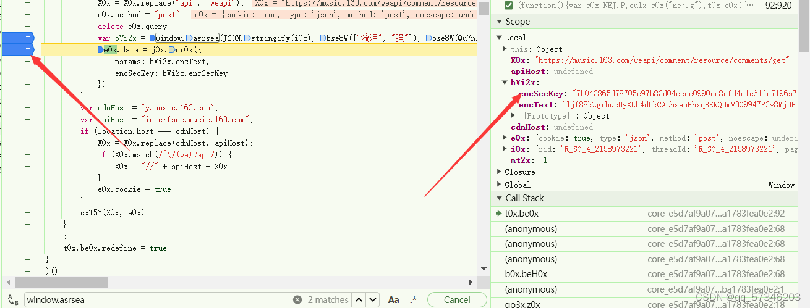Click the code line 'e0x.cookie = true'
The width and height of the screenshot is (810, 308).
pyautogui.click(x=134, y=189)
